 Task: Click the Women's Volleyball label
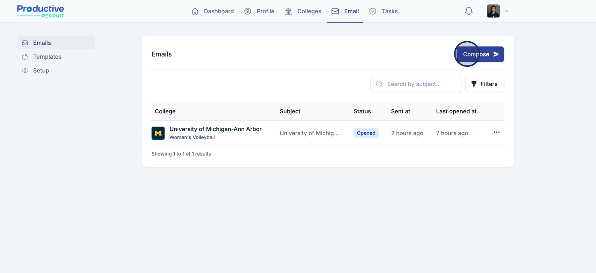pos(192,137)
